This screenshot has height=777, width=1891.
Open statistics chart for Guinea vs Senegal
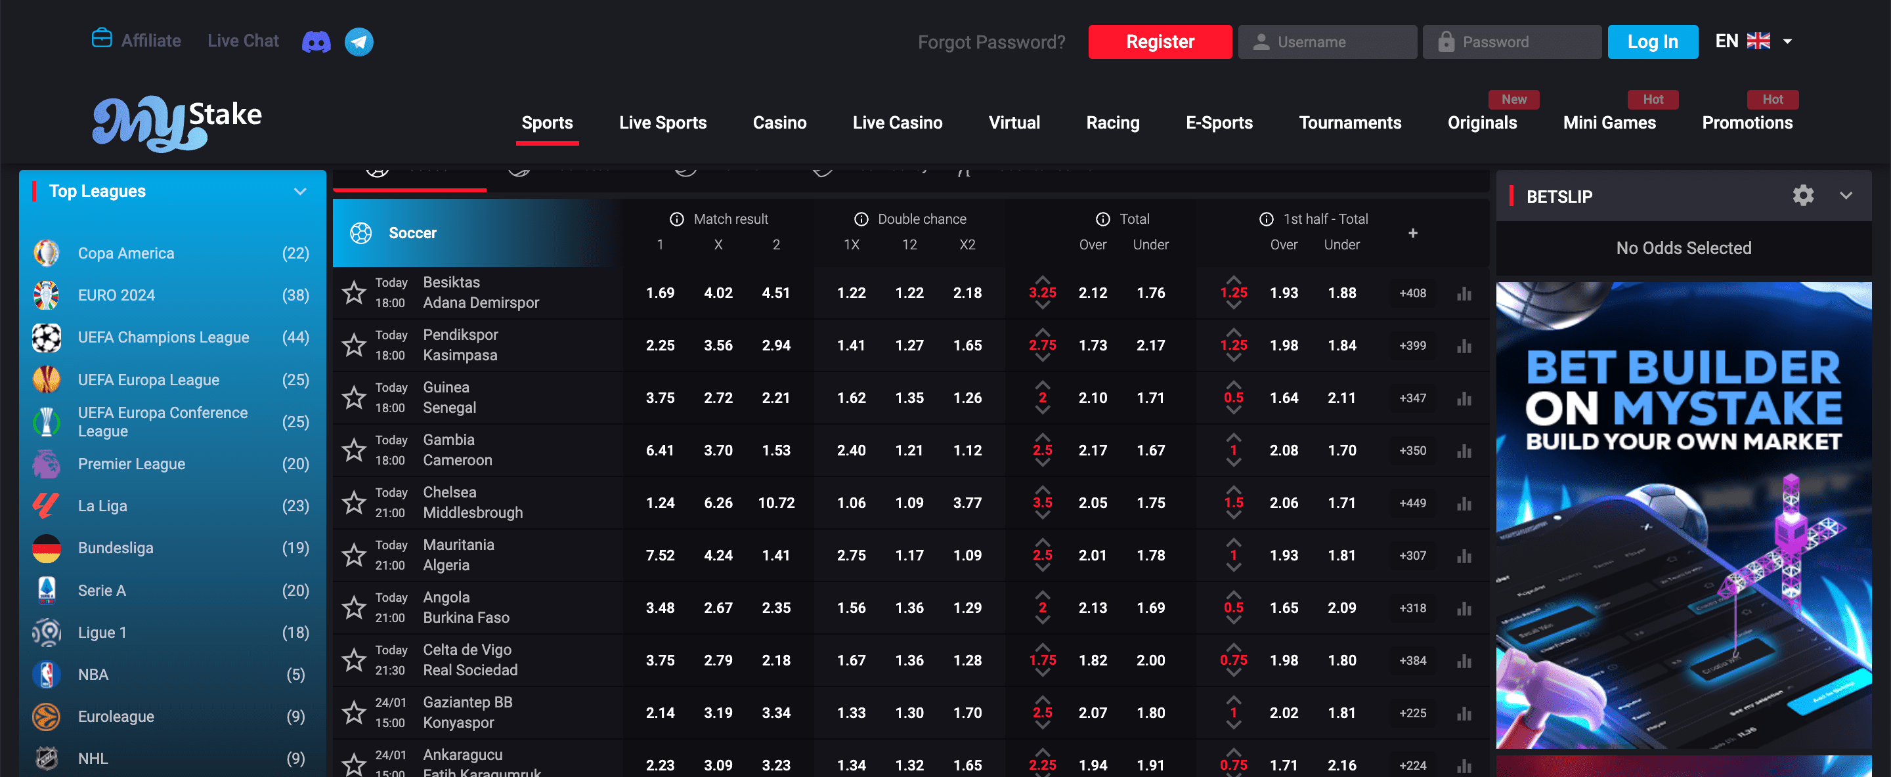[1464, 398]
